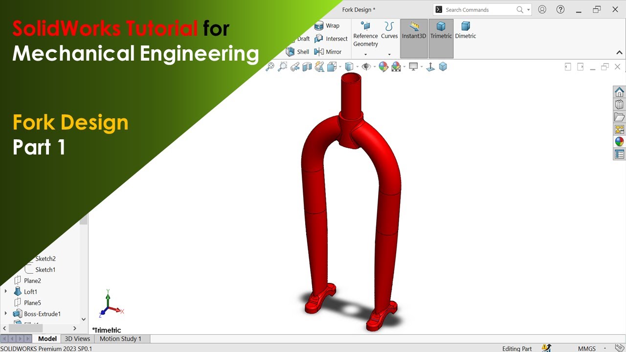Open View Settings monitor icon
626x352 pixels.
[x=413, y=67]
